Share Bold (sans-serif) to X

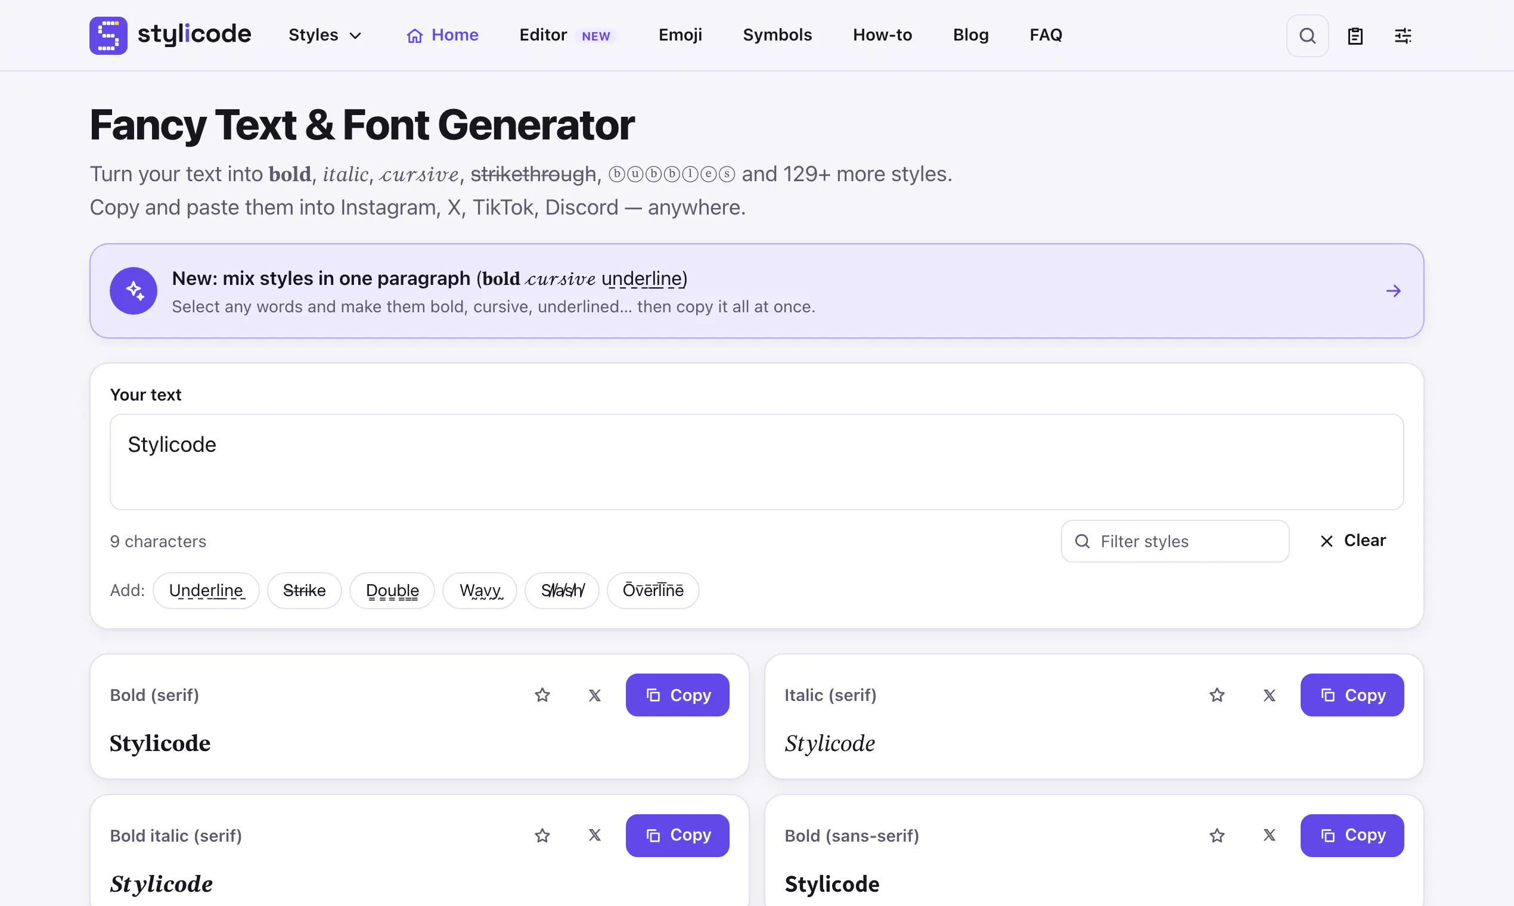click(x=1268, y=835)
